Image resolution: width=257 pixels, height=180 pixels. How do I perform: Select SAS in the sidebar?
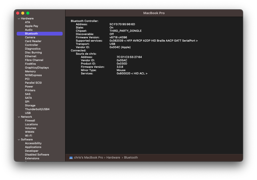click(x=28, y=94)
